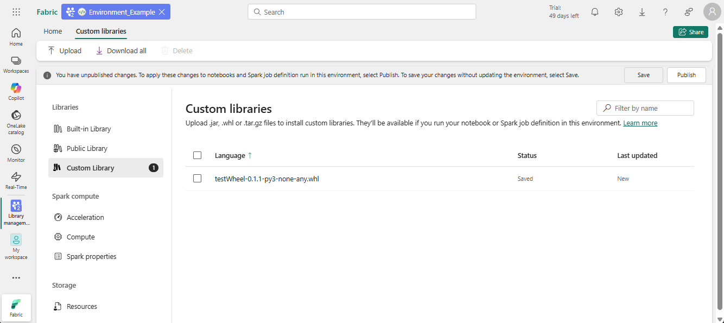Open Real-Time hub in left rail
This screenshot has width=724, height=323.
coord(16,180)
